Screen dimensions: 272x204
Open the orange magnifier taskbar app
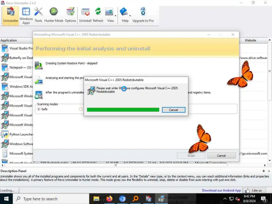click(x=135, y=199)
